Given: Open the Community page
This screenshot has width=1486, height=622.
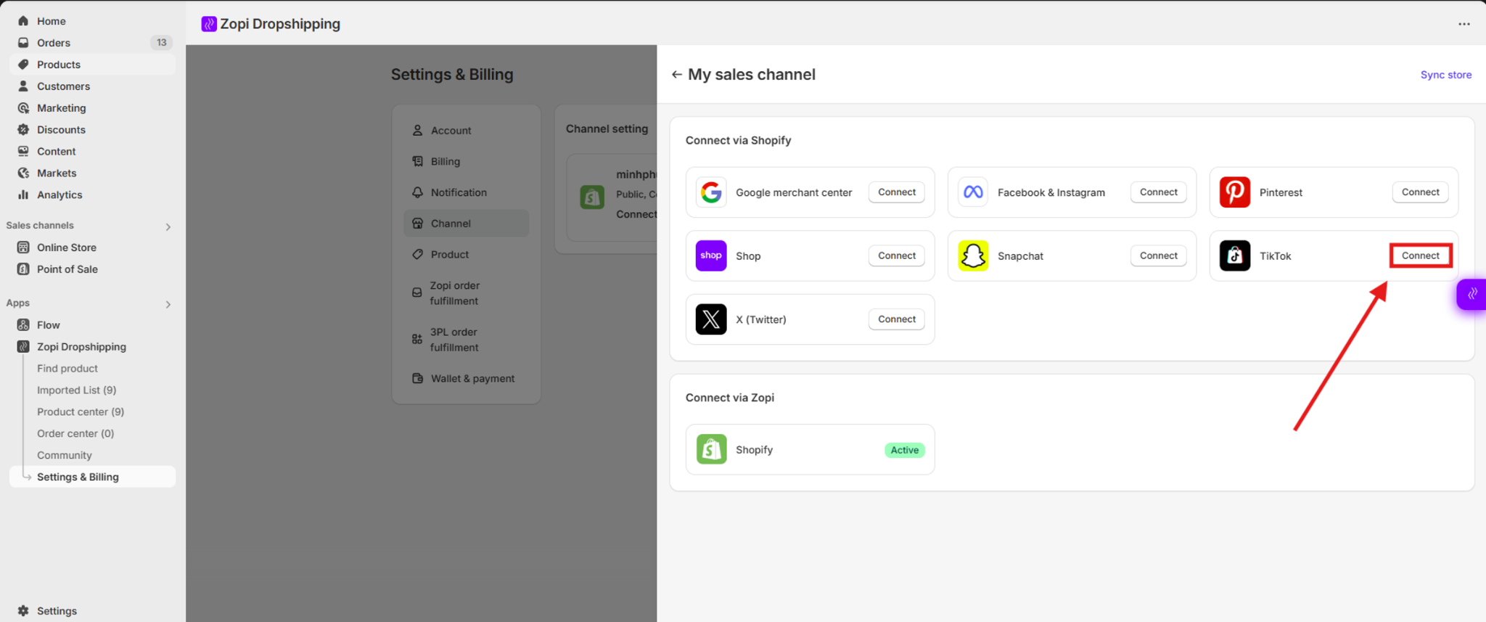Looking at the screenshot, I should click(x=65, y=456).
